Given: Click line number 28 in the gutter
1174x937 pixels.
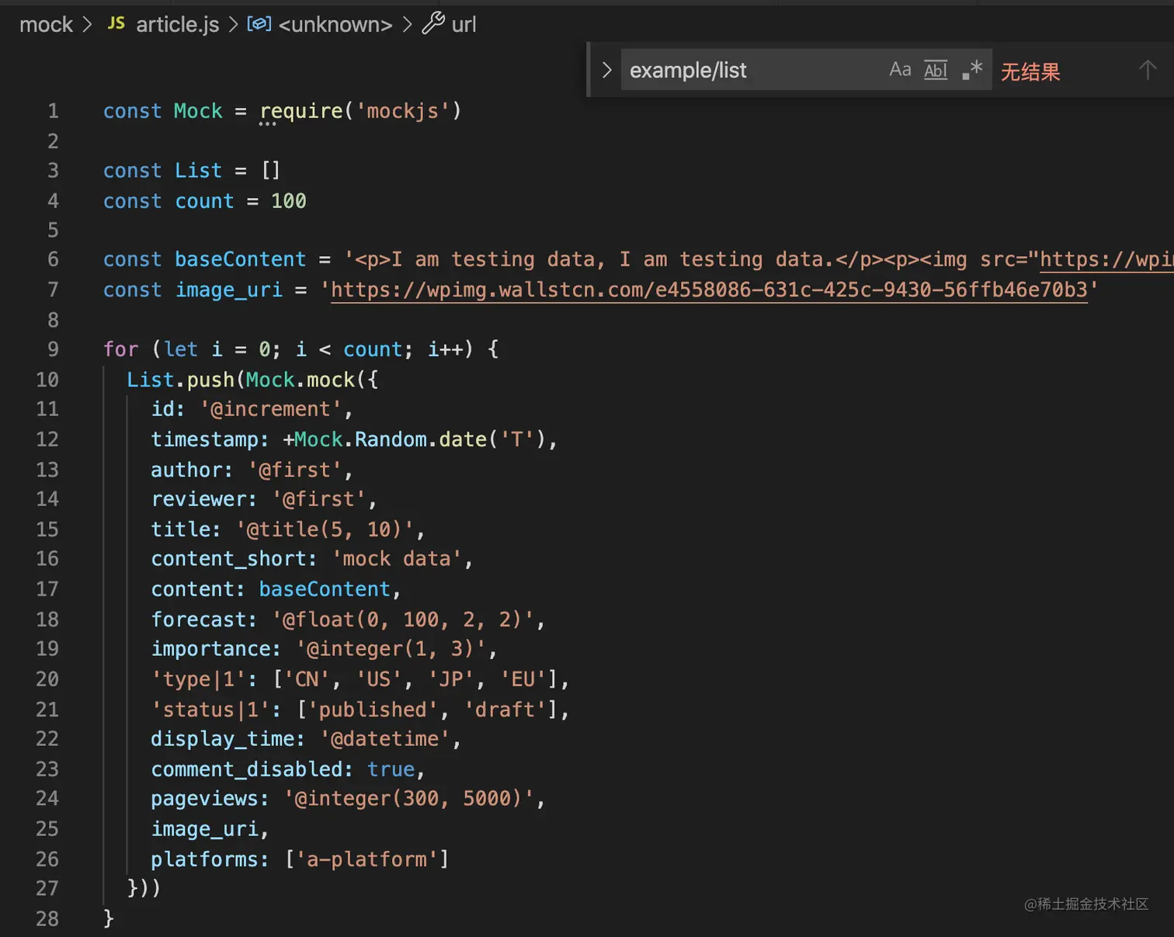Looking at the screenshot, I should (x=47, y=919).
